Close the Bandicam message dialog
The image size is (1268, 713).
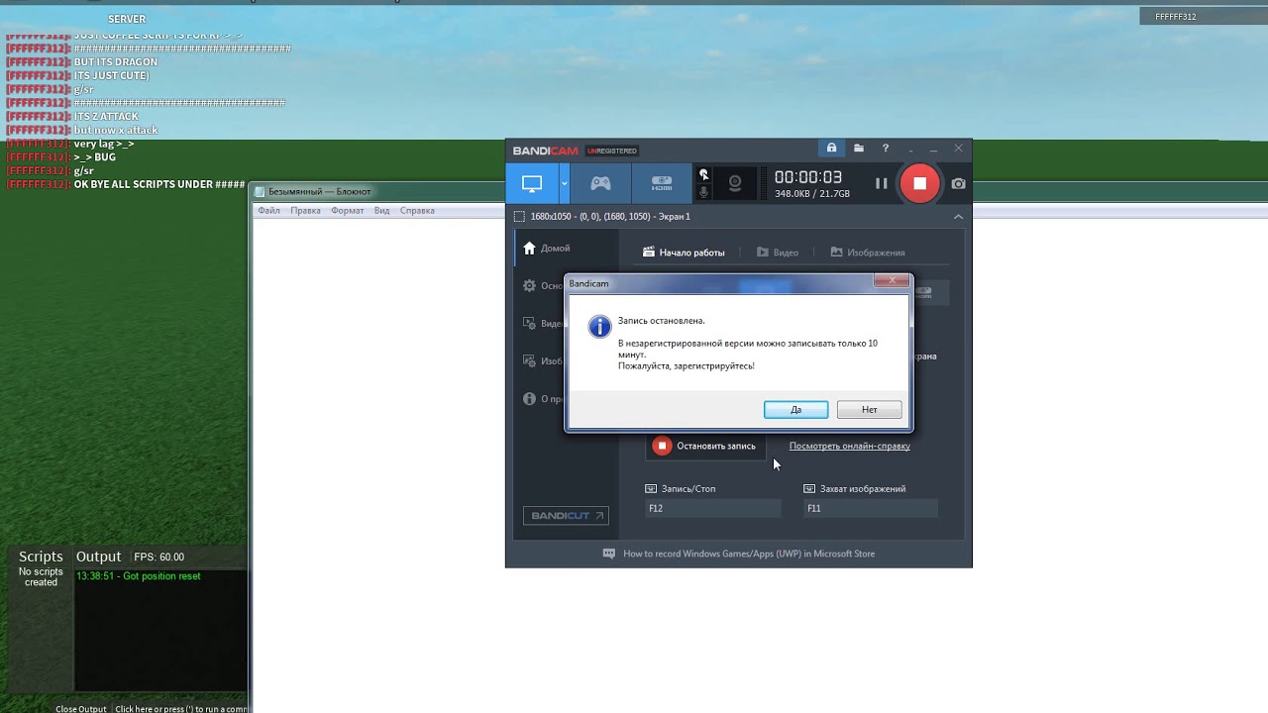pyautogui.click(x=892, y=281)
